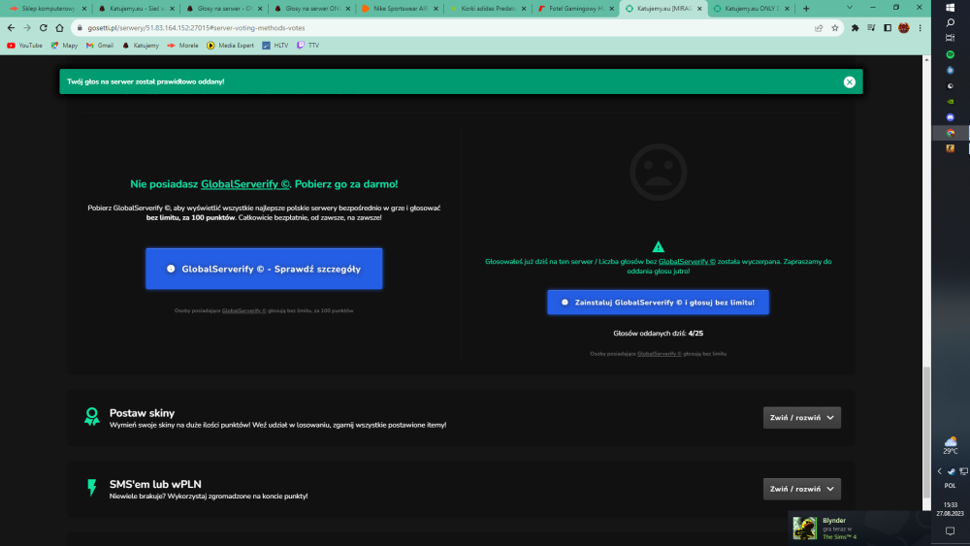Click the medal icon beside Postaw skiny

pyautogui.click(x=91, y=416)
